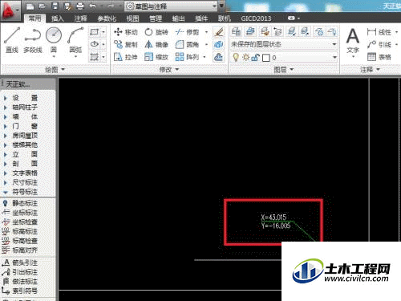This screenshot has width=401, height=301.
Task: Select the 索引符号 command
Action: point(20,291)
